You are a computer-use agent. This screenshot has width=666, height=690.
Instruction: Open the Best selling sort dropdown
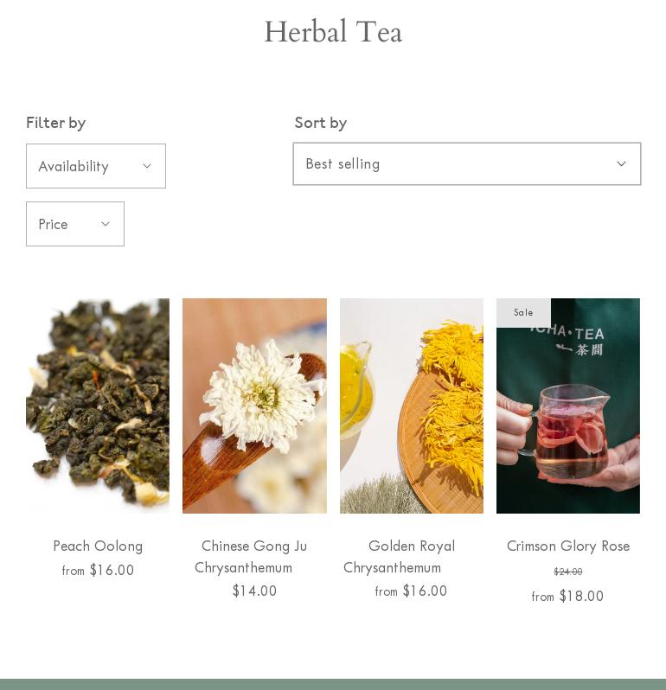[467, 163]
